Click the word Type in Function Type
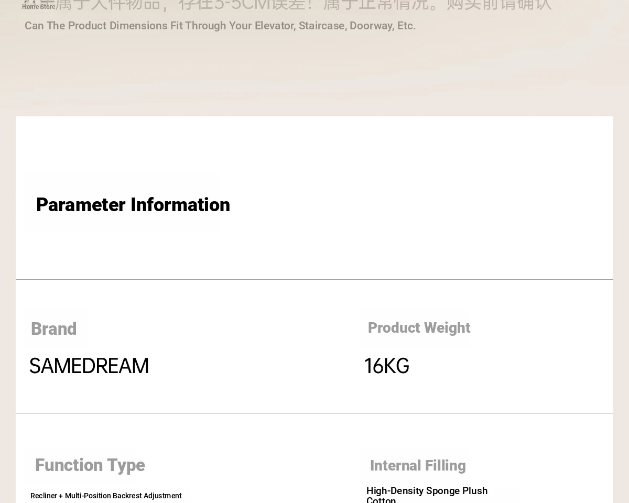Image resolution: width=629 pixels, height=503 pixels. pyautogui.click(x=126, y=465)
